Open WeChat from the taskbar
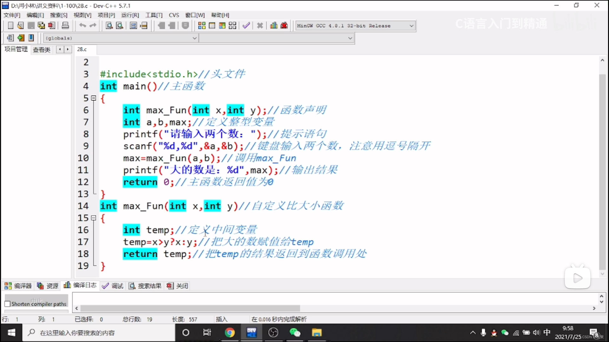The image size is (609, 342). point(295,332)
